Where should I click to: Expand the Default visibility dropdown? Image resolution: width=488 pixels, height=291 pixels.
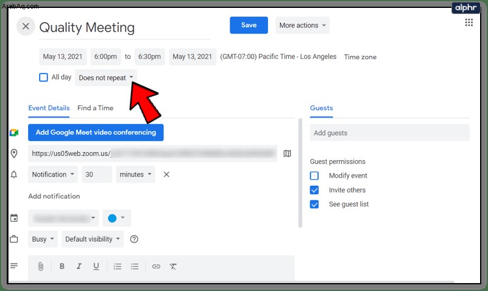(93, 239)
